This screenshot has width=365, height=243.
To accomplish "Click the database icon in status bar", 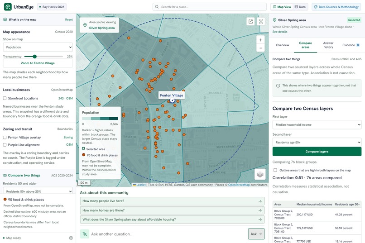I will (x=71, y=238).
